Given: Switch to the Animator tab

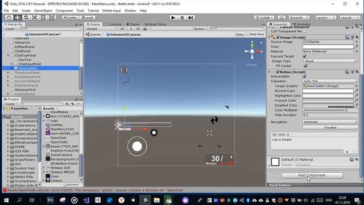Looking at the screenshot, I should pos(301,24).
